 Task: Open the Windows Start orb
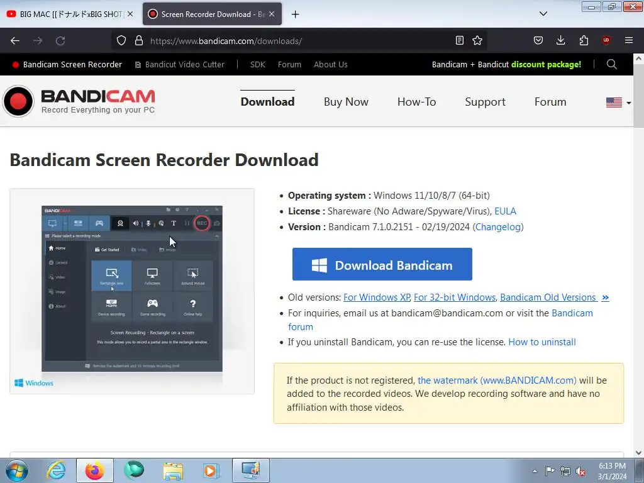tap(16, 470)
